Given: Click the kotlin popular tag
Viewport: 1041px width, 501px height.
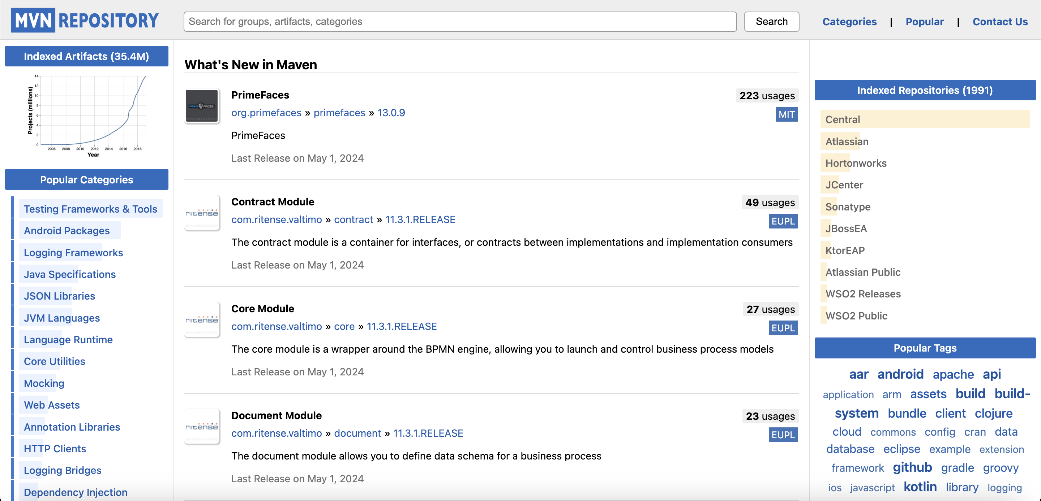Looking at the screenshot, I should click(920, 487).
